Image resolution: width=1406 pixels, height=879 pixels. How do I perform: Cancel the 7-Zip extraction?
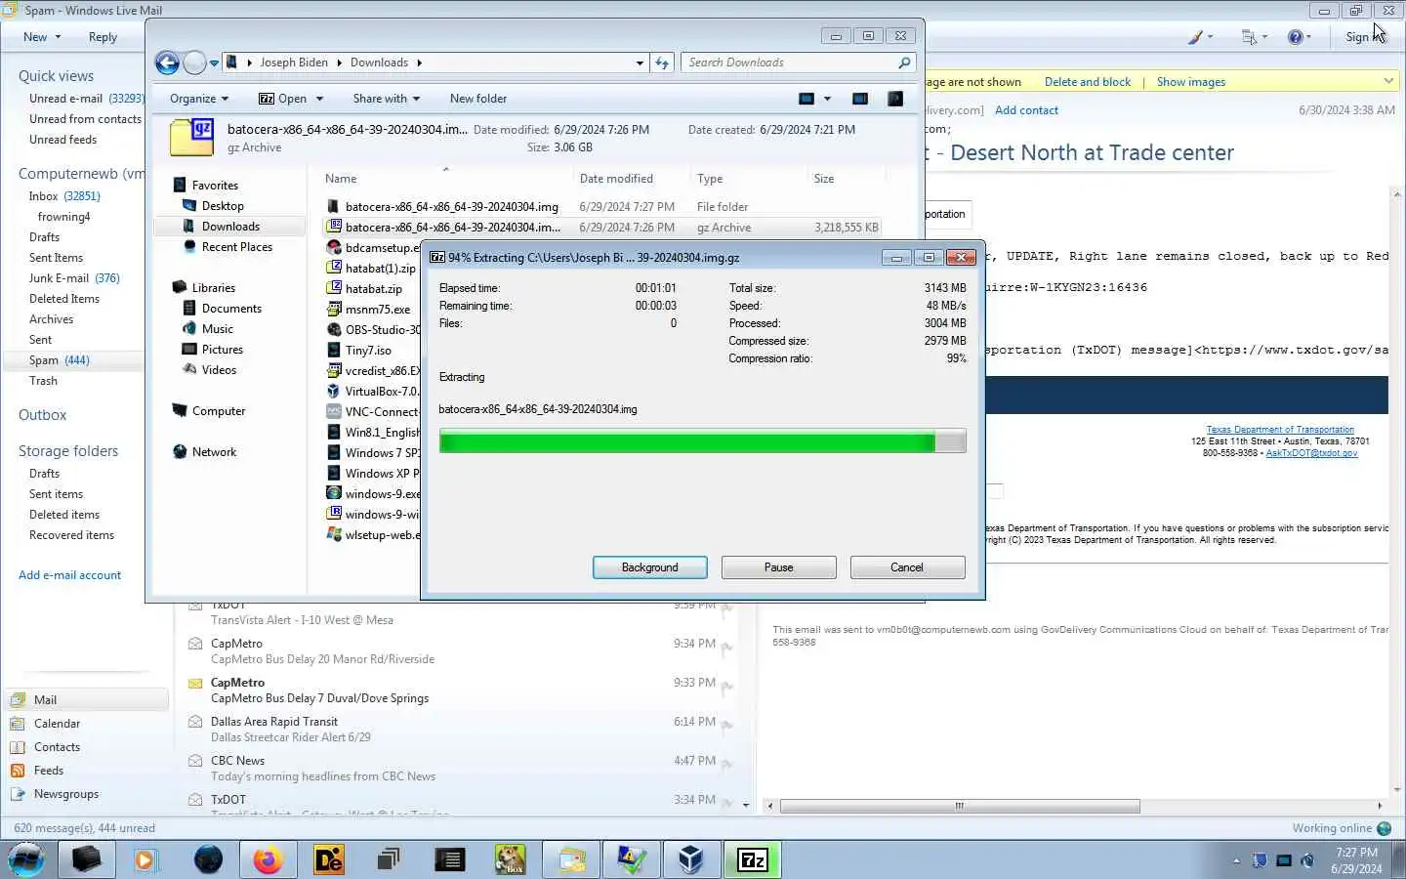(x=907, y=567)
